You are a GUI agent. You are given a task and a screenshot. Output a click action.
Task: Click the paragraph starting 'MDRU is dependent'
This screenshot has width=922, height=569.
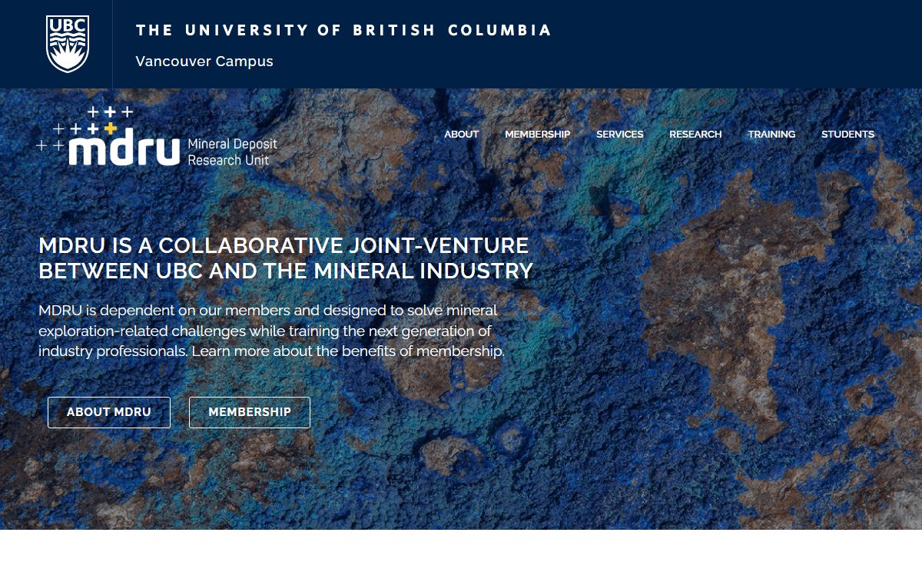tap(272, 331)
